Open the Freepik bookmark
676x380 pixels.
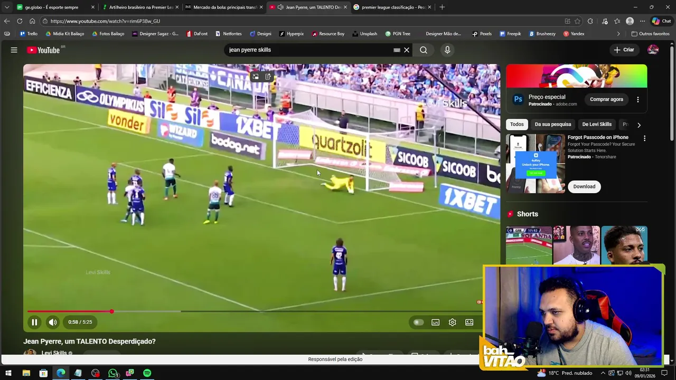(x=510, y=34)
